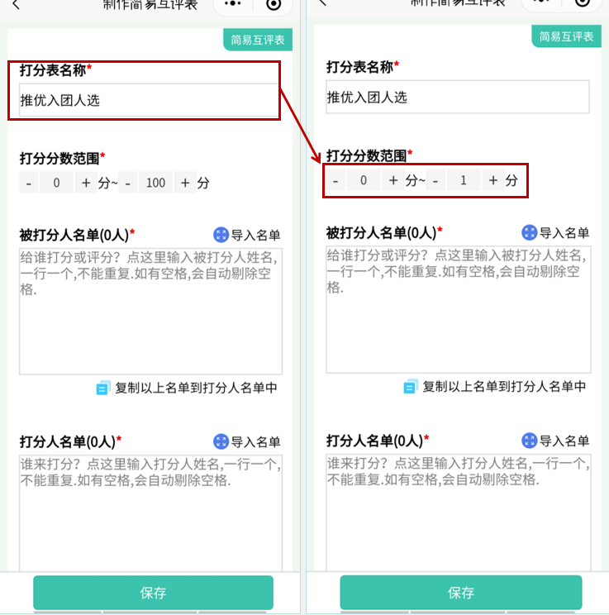This screenshot has height=615, width=609.
Task: Click 保存 button in right screen
Action: pyautogui.click(x=461, y=592)
